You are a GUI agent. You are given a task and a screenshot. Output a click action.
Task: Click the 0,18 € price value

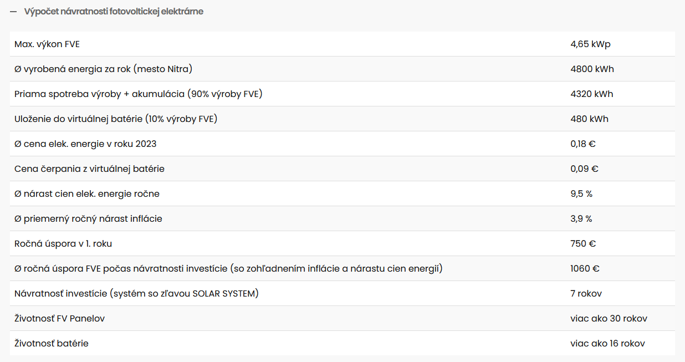[x=582, y=144]
